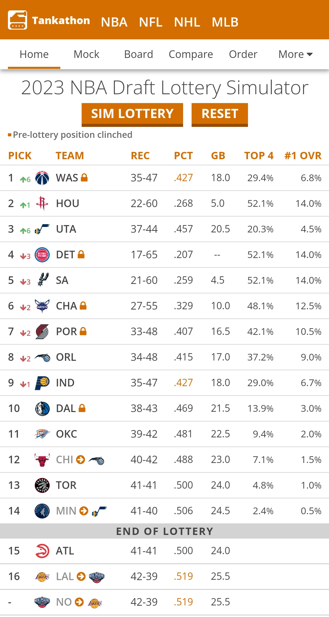Viewport: 329px width, 617px height.
Task: Click the Dallas Mavericks team logo
Action: (42, 408)
